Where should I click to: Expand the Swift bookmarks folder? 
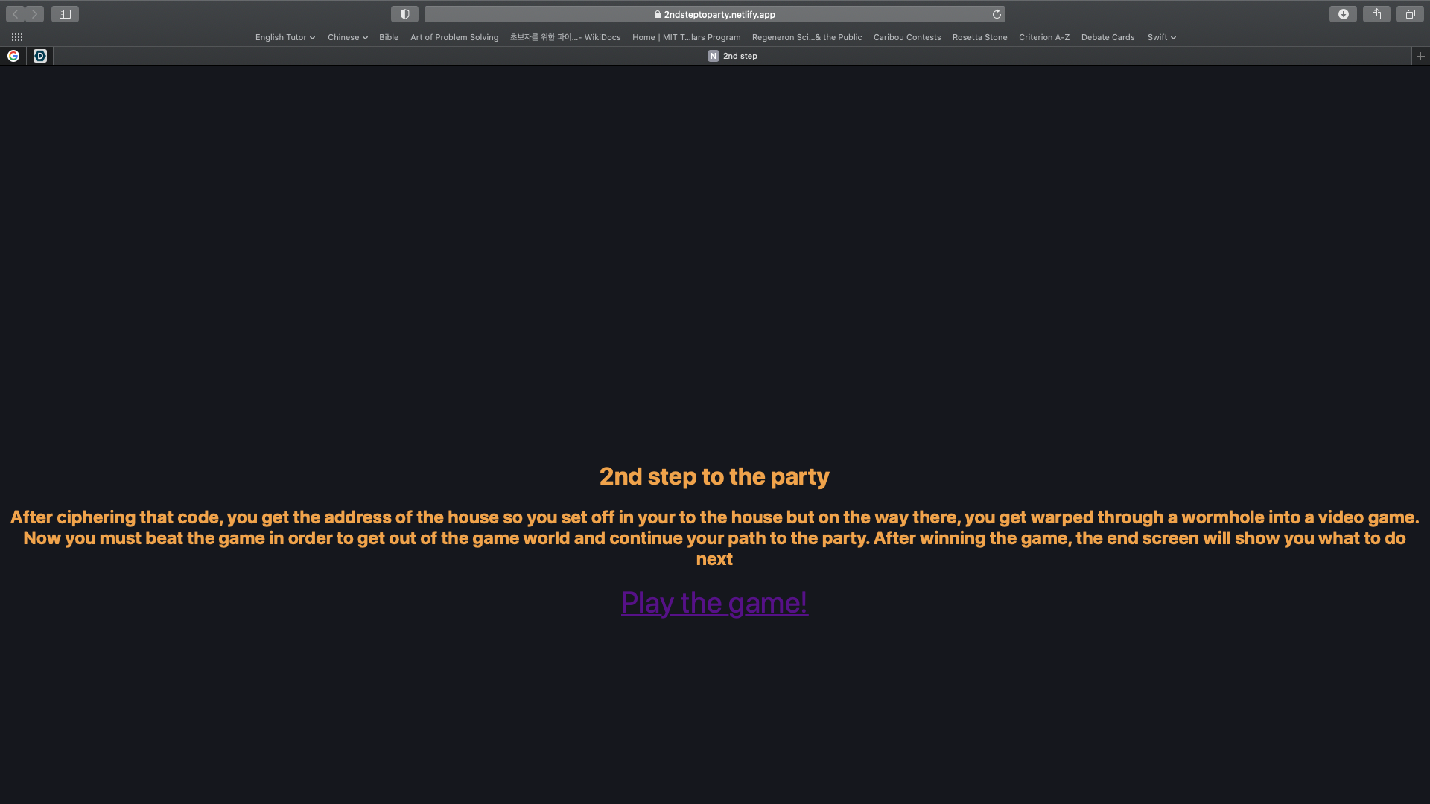tap(1162, 37)
